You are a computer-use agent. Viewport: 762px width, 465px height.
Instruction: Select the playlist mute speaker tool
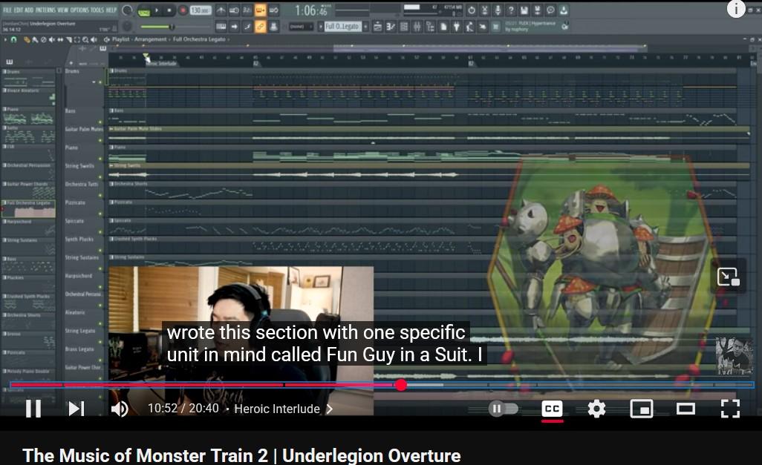pyautogui.click(x=51, y=39)
